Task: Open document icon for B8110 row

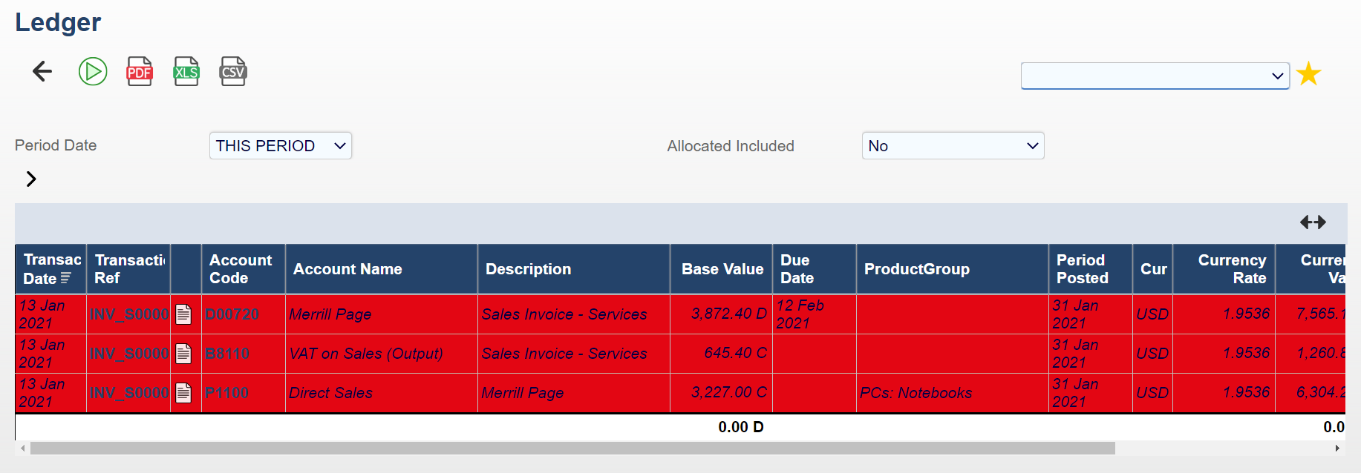Action: (183, 354)
